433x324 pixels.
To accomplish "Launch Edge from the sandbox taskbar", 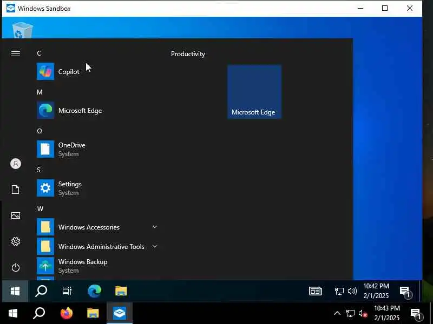I will tap(94, 291).
